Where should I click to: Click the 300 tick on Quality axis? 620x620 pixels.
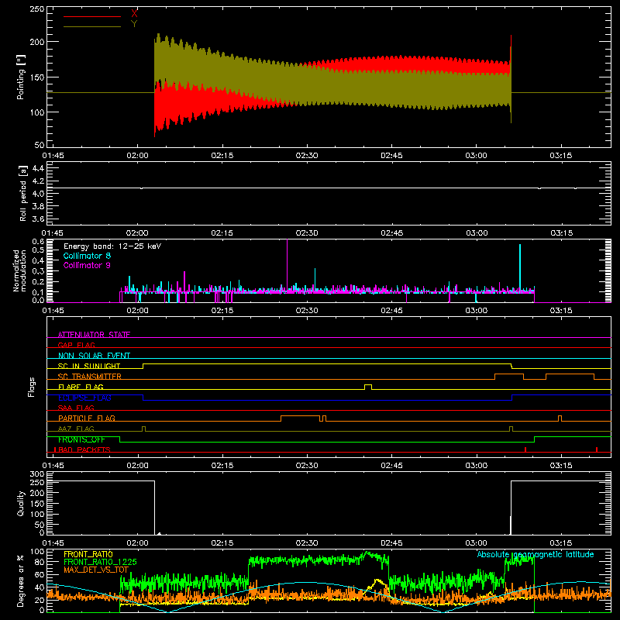(x=36, y=474)
